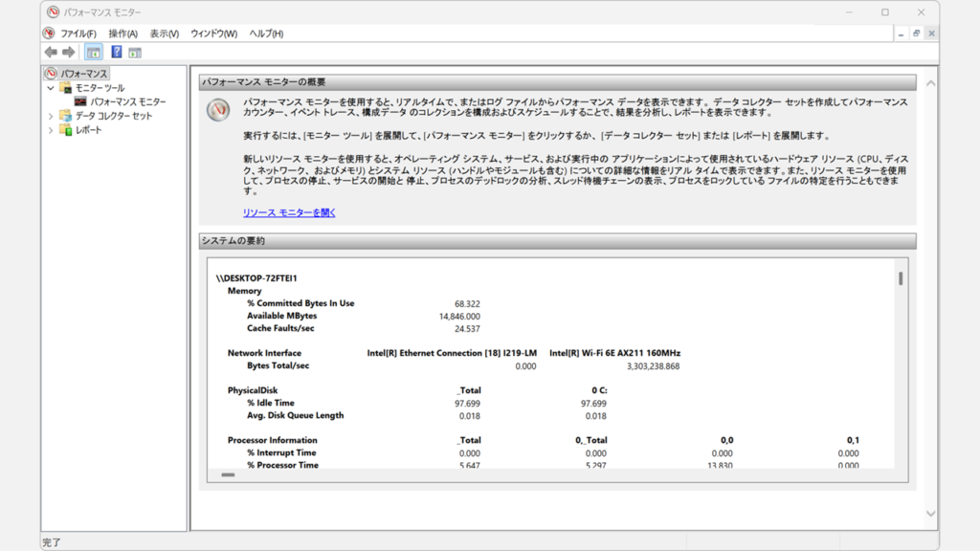Click the モニター ツール folder icon

64,87
